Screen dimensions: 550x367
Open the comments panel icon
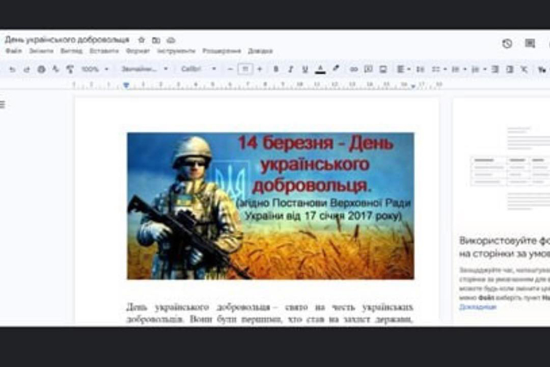tap(530, 43)
